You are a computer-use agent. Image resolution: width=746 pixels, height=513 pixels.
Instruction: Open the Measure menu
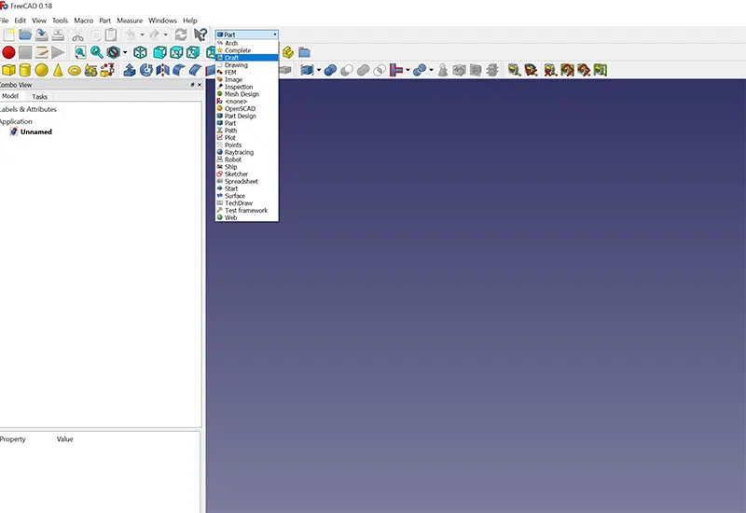tap(130, 21)
